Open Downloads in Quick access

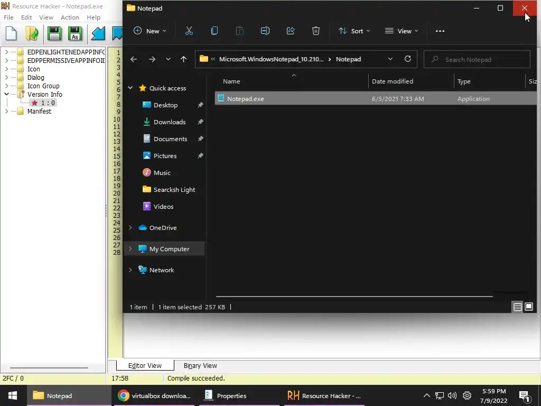170,122
